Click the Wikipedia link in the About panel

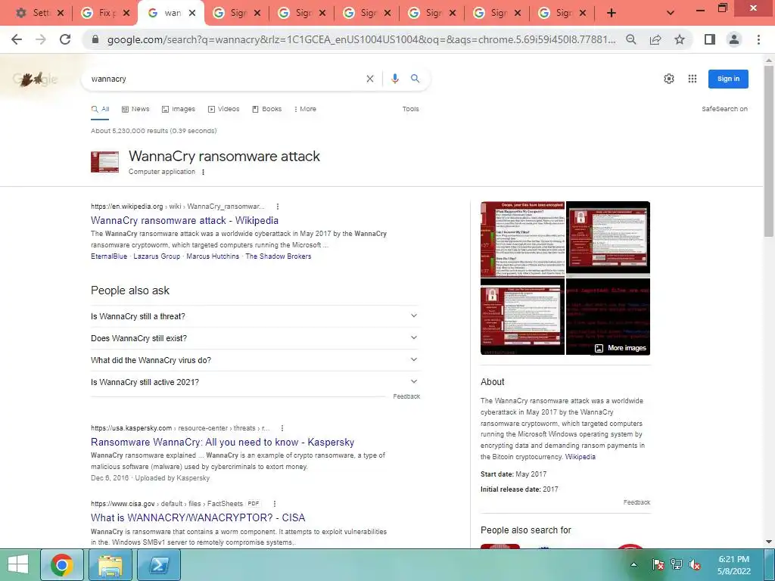tap(580, 457)
